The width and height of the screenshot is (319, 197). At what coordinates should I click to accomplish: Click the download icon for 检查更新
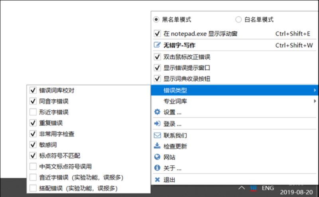157,146
